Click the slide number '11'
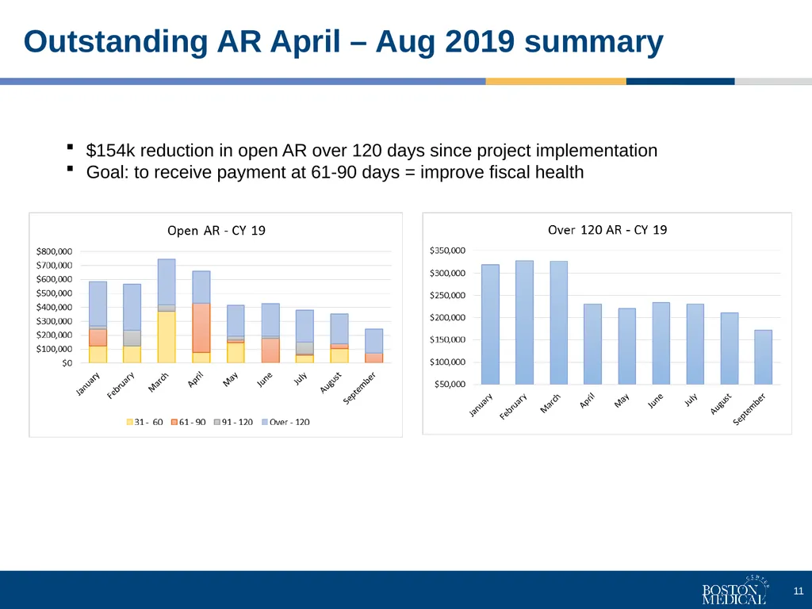 pos(798,591)
